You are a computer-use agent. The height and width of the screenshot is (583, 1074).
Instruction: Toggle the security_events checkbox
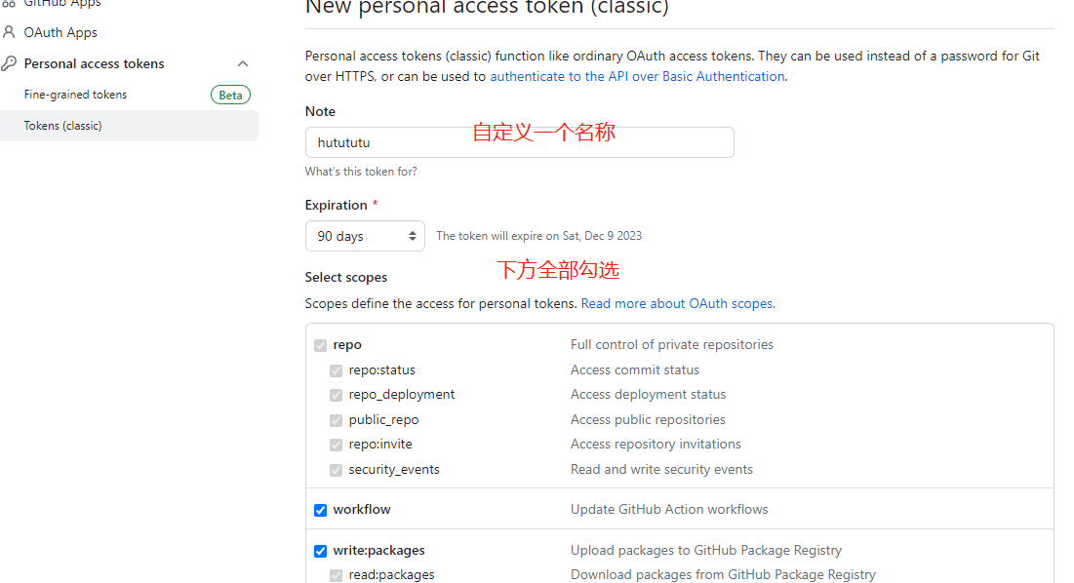tap(336, 469)
